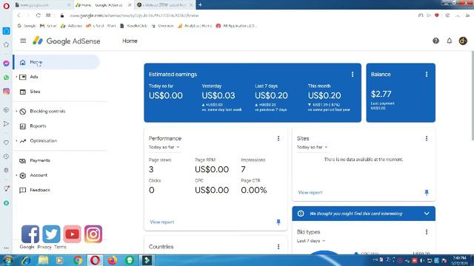
Task: Open File Explorer from the taskbar
Action: (43, 260)
